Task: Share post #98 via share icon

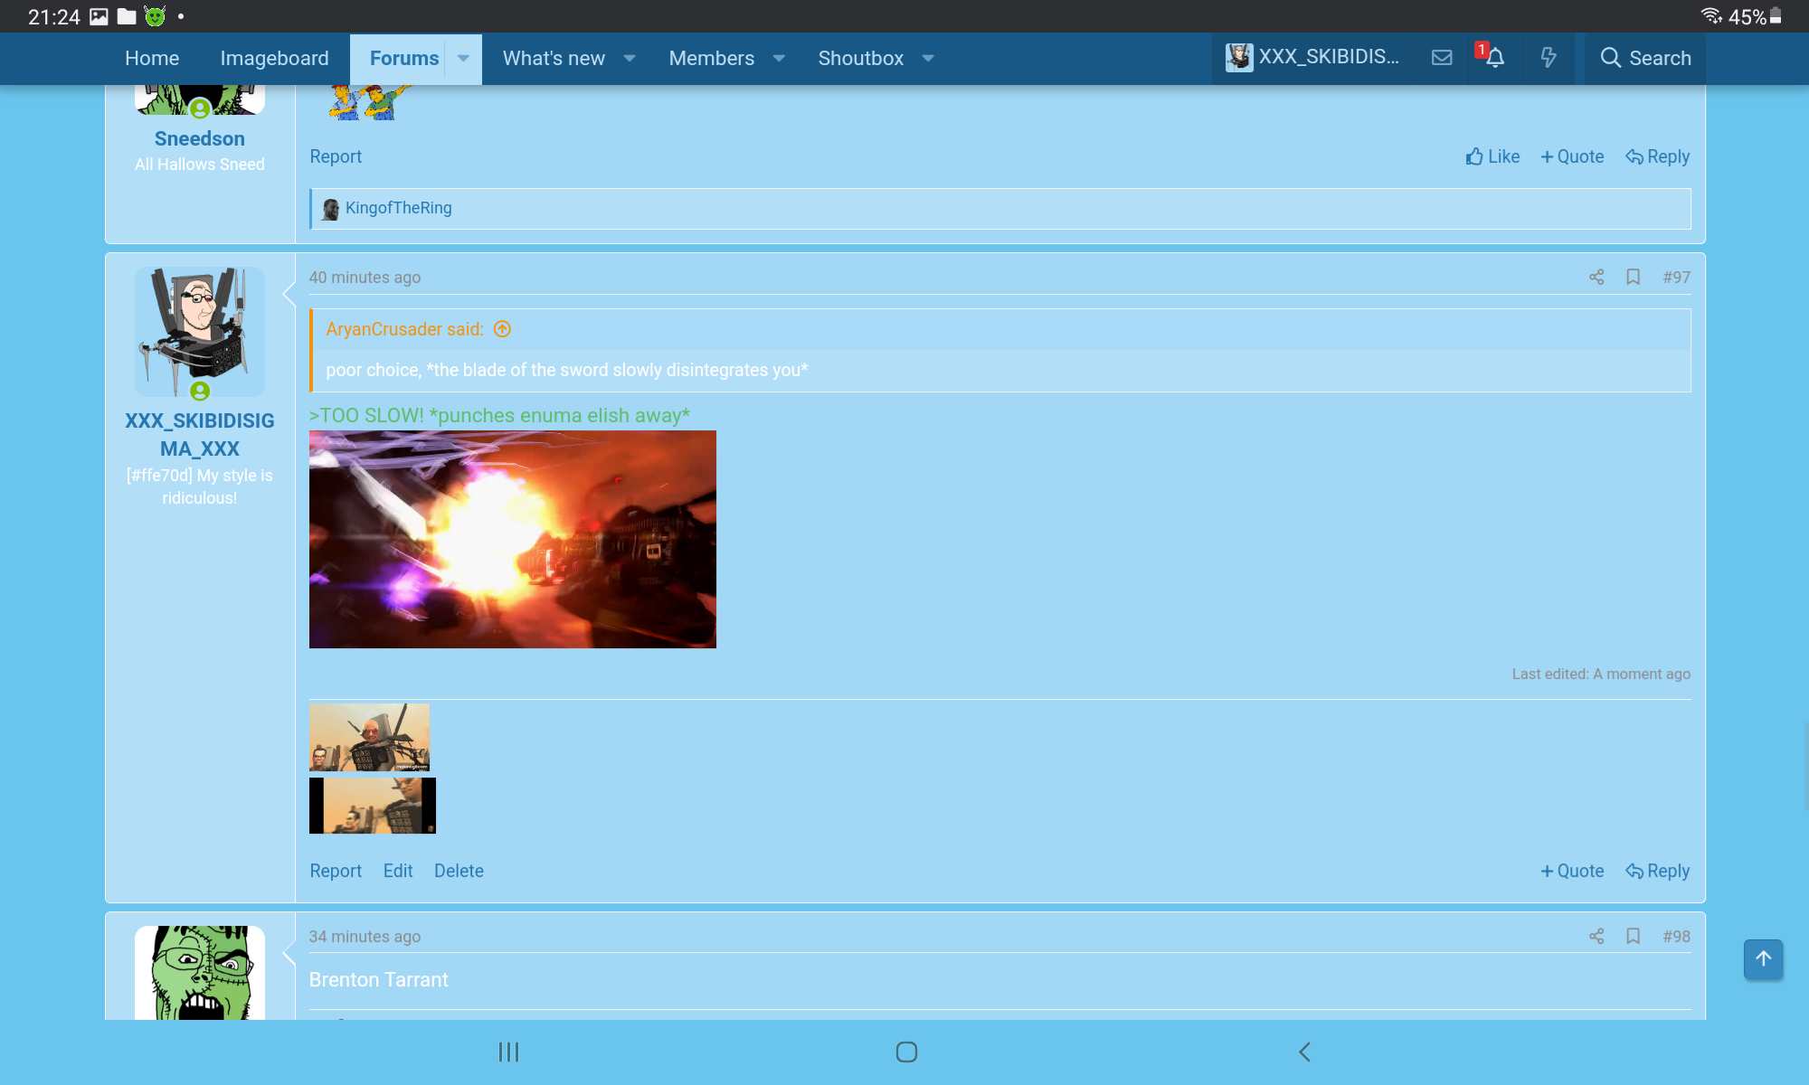Action: click(x=1596, y=936)
